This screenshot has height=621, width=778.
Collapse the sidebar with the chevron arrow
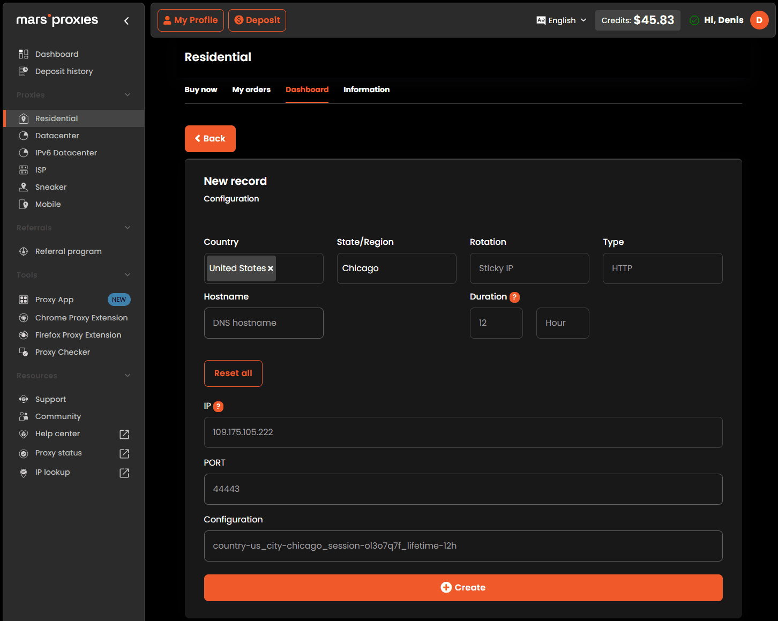click(x=126, y=21)
